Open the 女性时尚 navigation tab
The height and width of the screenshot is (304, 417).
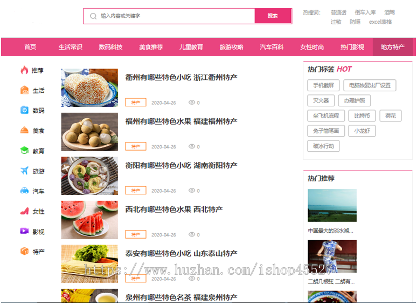point(312,47)
